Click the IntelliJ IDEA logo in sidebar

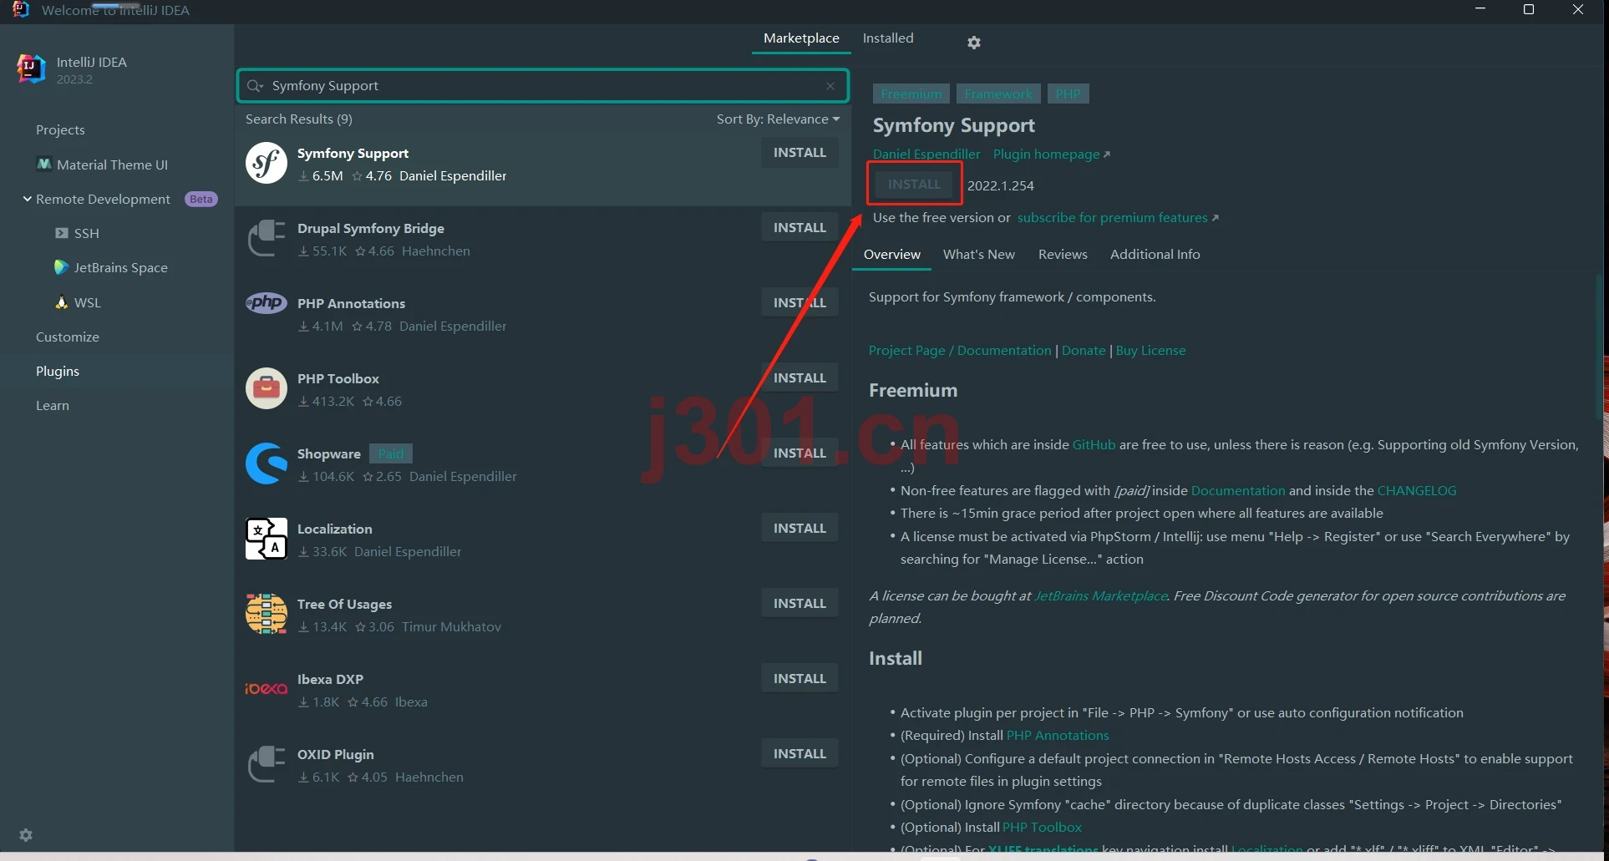[x=32, y=68]
